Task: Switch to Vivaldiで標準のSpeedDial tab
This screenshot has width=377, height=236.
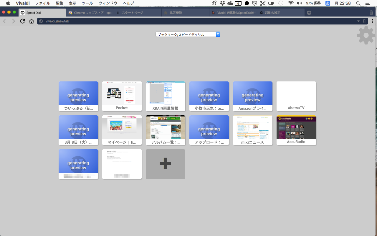Action: click(233, 13)
